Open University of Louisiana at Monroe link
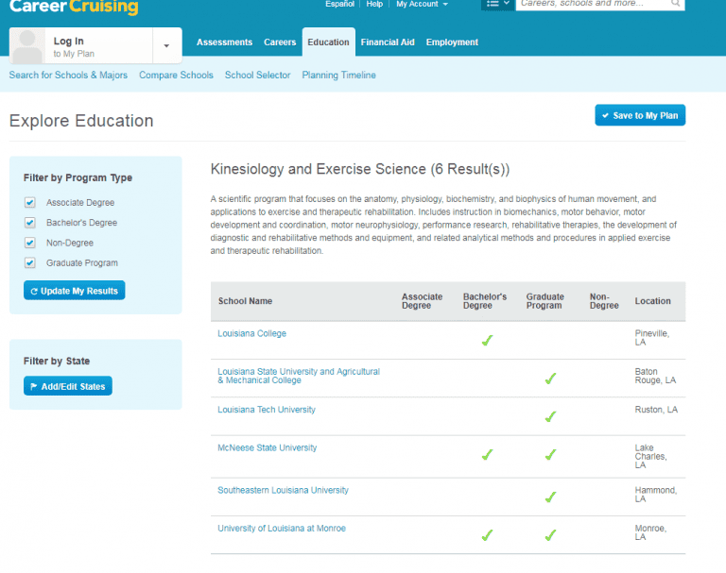726x573 pixels. 282,528
